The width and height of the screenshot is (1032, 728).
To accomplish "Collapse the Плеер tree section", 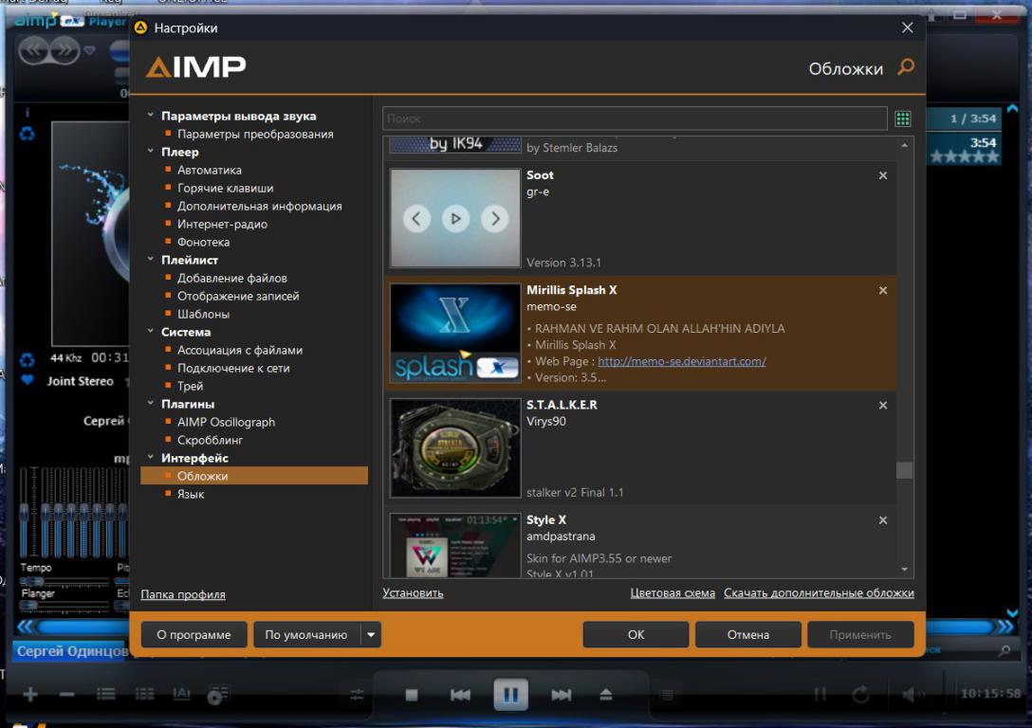I will tap(150, 152).
